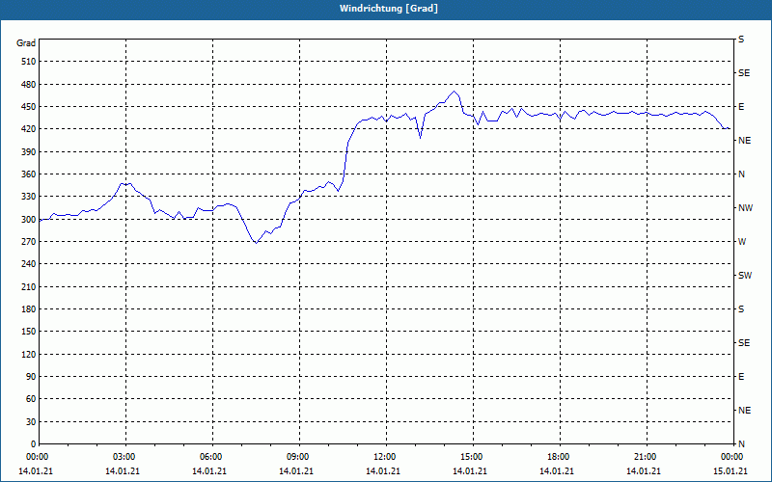Click the SE compass label near 480 level
772x482 pixels.
(744, 73)
